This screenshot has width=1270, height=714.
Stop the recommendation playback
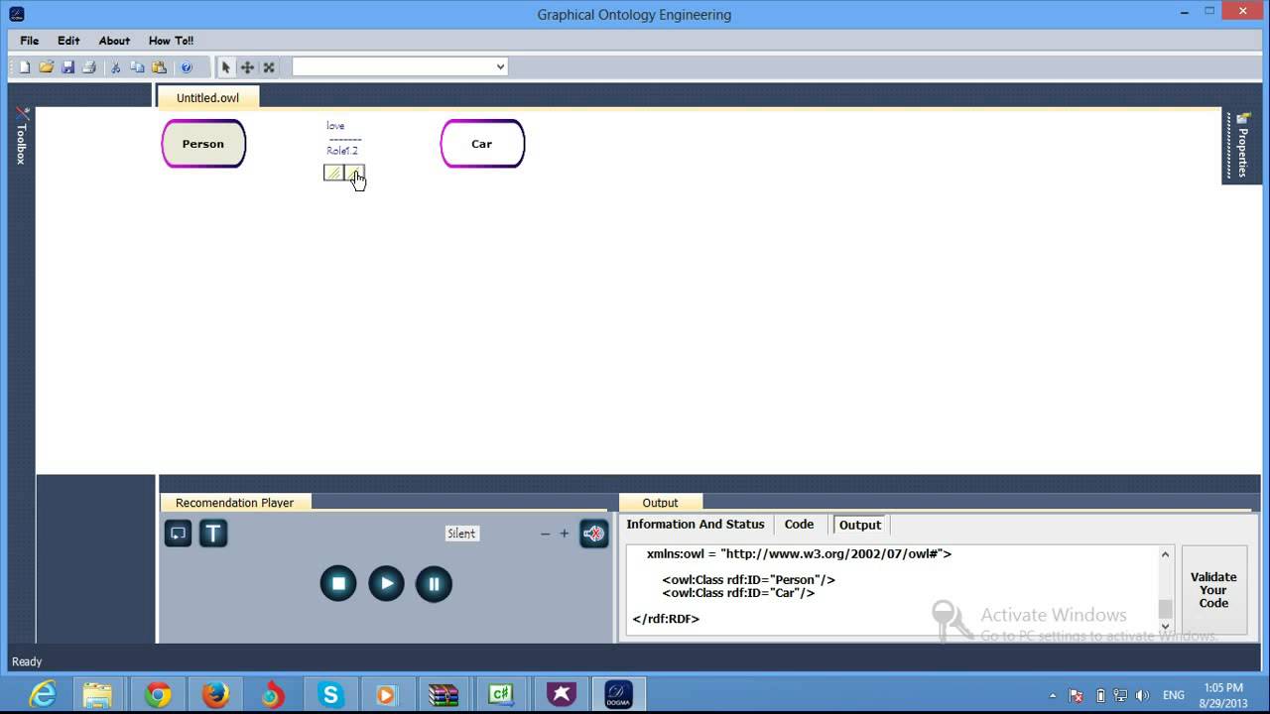click(x=338, y=583)
